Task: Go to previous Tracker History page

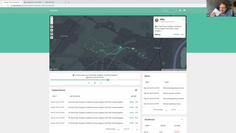Action: tap(133, 129)
